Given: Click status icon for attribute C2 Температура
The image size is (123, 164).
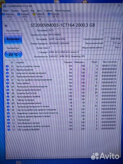Looking at the screenshot, I should click(x=9, y=120).
